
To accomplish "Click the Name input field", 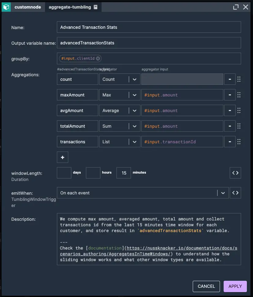I will pyautogui.click(x=149, y=27).
